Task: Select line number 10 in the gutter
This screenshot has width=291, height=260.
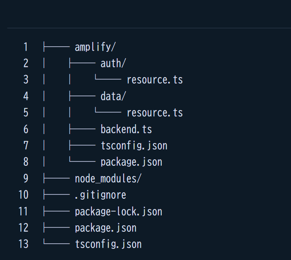Action: (x=24, y=195)
